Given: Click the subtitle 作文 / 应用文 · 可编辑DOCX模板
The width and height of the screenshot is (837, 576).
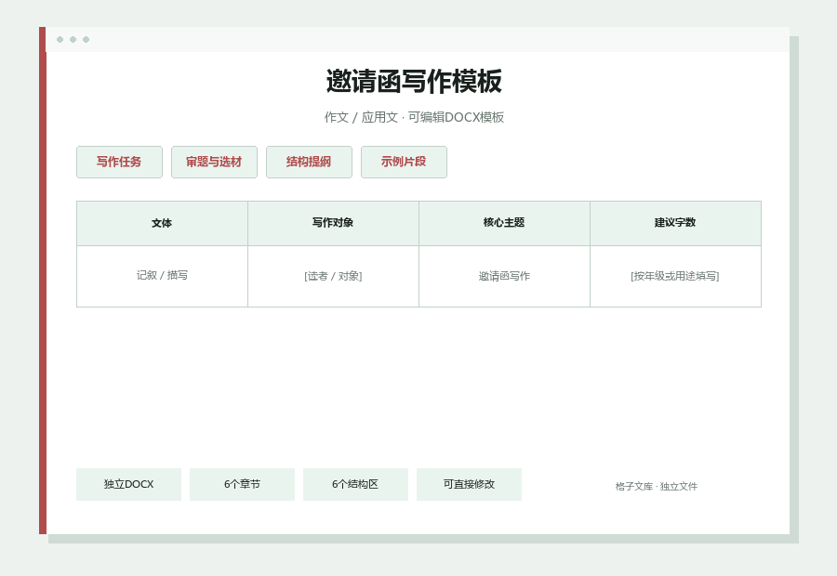Looking at the screenshot, I should coord(414,117).
